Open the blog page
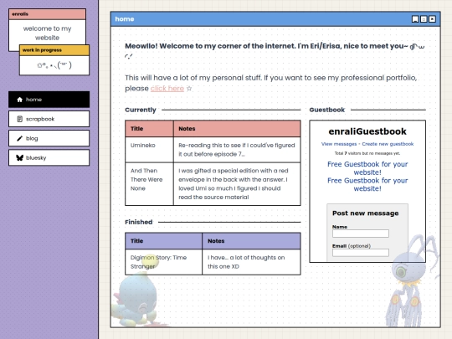Screen dimensions: 452x339 pos(49,138)
